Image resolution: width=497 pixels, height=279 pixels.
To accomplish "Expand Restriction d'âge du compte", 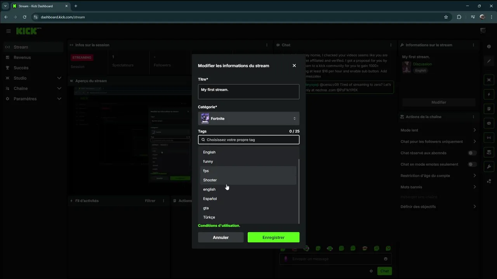I will coord(474,176).
